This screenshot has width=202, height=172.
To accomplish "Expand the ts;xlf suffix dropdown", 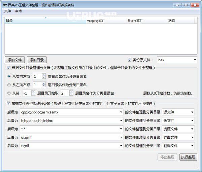I will pos(121,146).
